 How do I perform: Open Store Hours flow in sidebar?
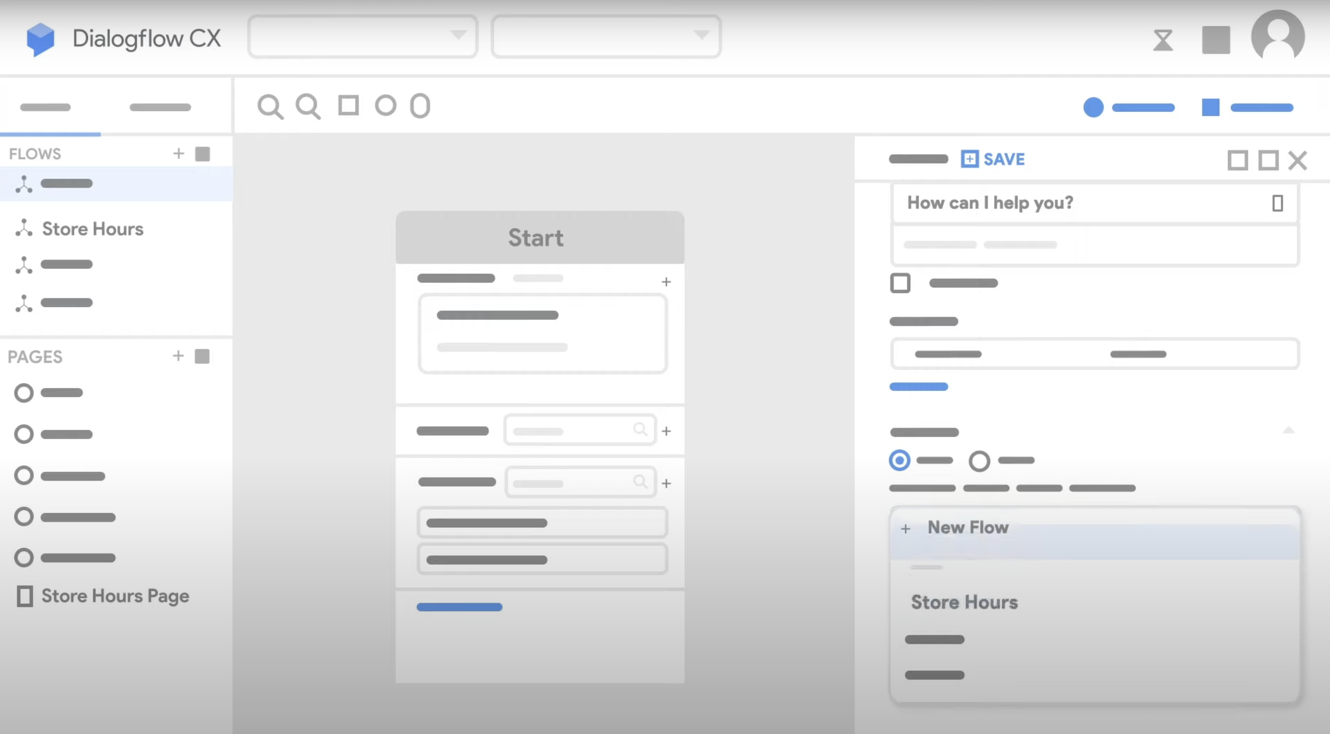(x=92, y=229)
